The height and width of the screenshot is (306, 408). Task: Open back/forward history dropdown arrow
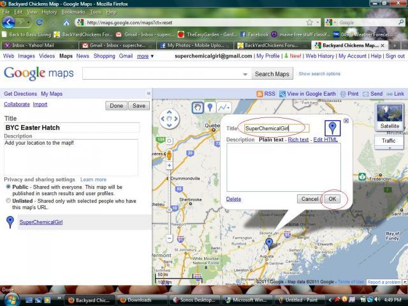pos(28,23)
